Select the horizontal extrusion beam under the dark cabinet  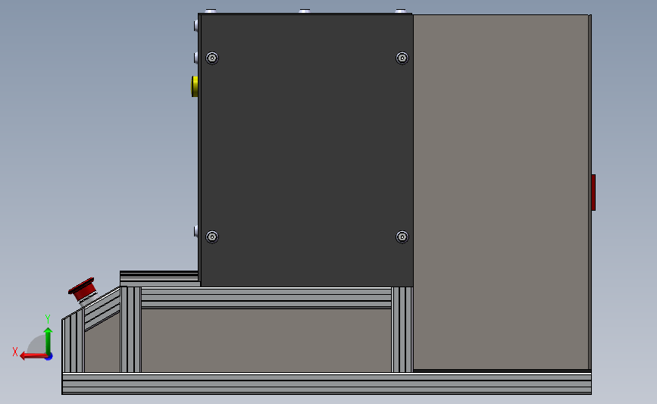pyautogui.click(x=266, y=298)
